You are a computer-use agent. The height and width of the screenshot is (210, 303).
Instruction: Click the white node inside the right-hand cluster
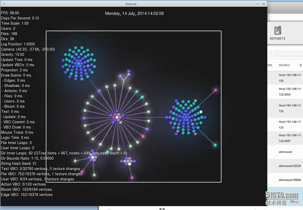click(201, 112)
